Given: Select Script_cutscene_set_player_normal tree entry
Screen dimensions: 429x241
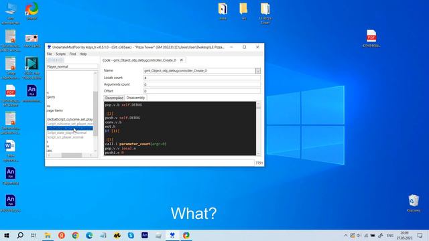Looking at the screenshot, I should (70, 124).
